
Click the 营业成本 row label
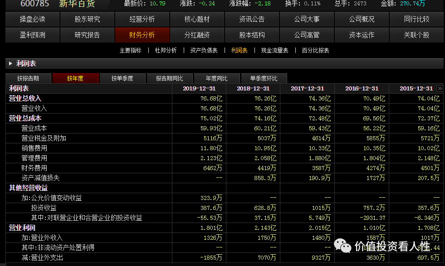(34, 128)
